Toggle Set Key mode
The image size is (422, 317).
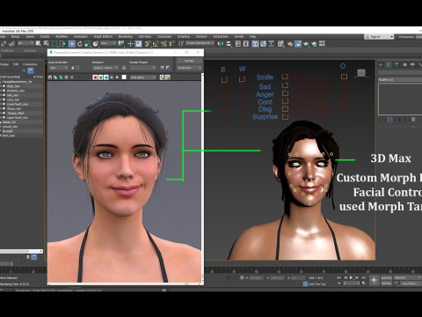point(386,284)
